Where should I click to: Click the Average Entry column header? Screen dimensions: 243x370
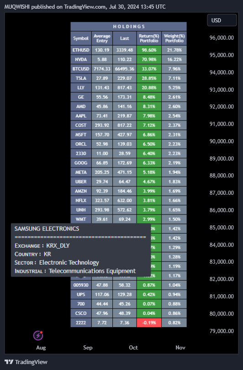coord(102,38)
